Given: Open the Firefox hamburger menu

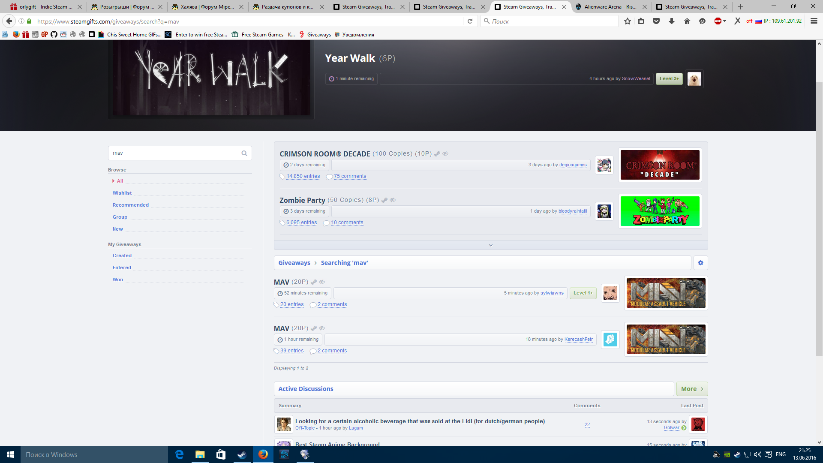Looking at the screenshot, I should 814,21.
